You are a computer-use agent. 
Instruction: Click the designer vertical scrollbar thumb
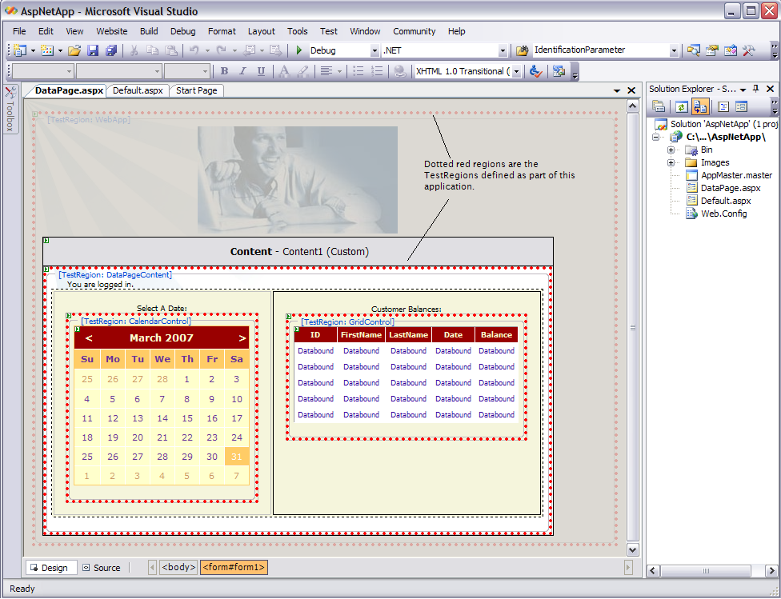(x=633, y=326)
